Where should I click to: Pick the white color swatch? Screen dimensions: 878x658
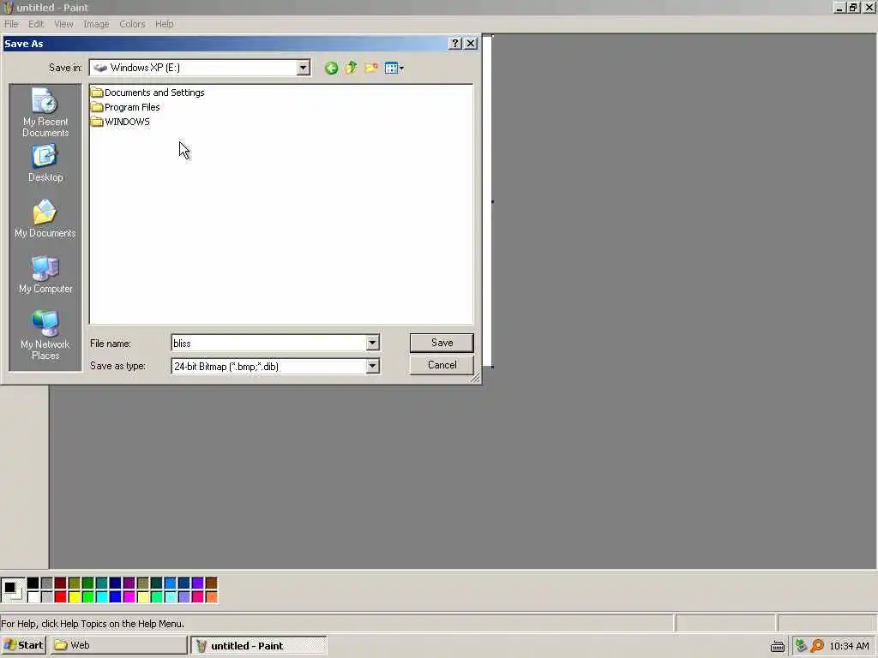33,597
